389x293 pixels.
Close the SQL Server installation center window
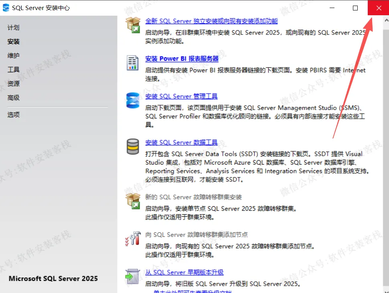pos(378,8)
